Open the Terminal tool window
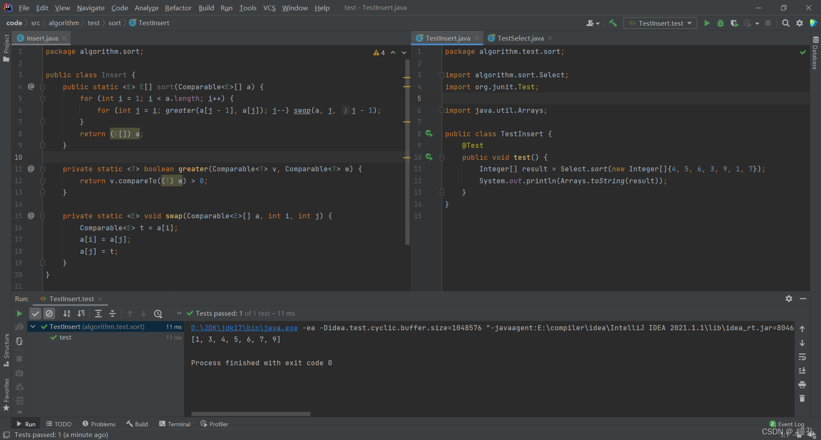821x440 pixels. (x=174, y=424)
